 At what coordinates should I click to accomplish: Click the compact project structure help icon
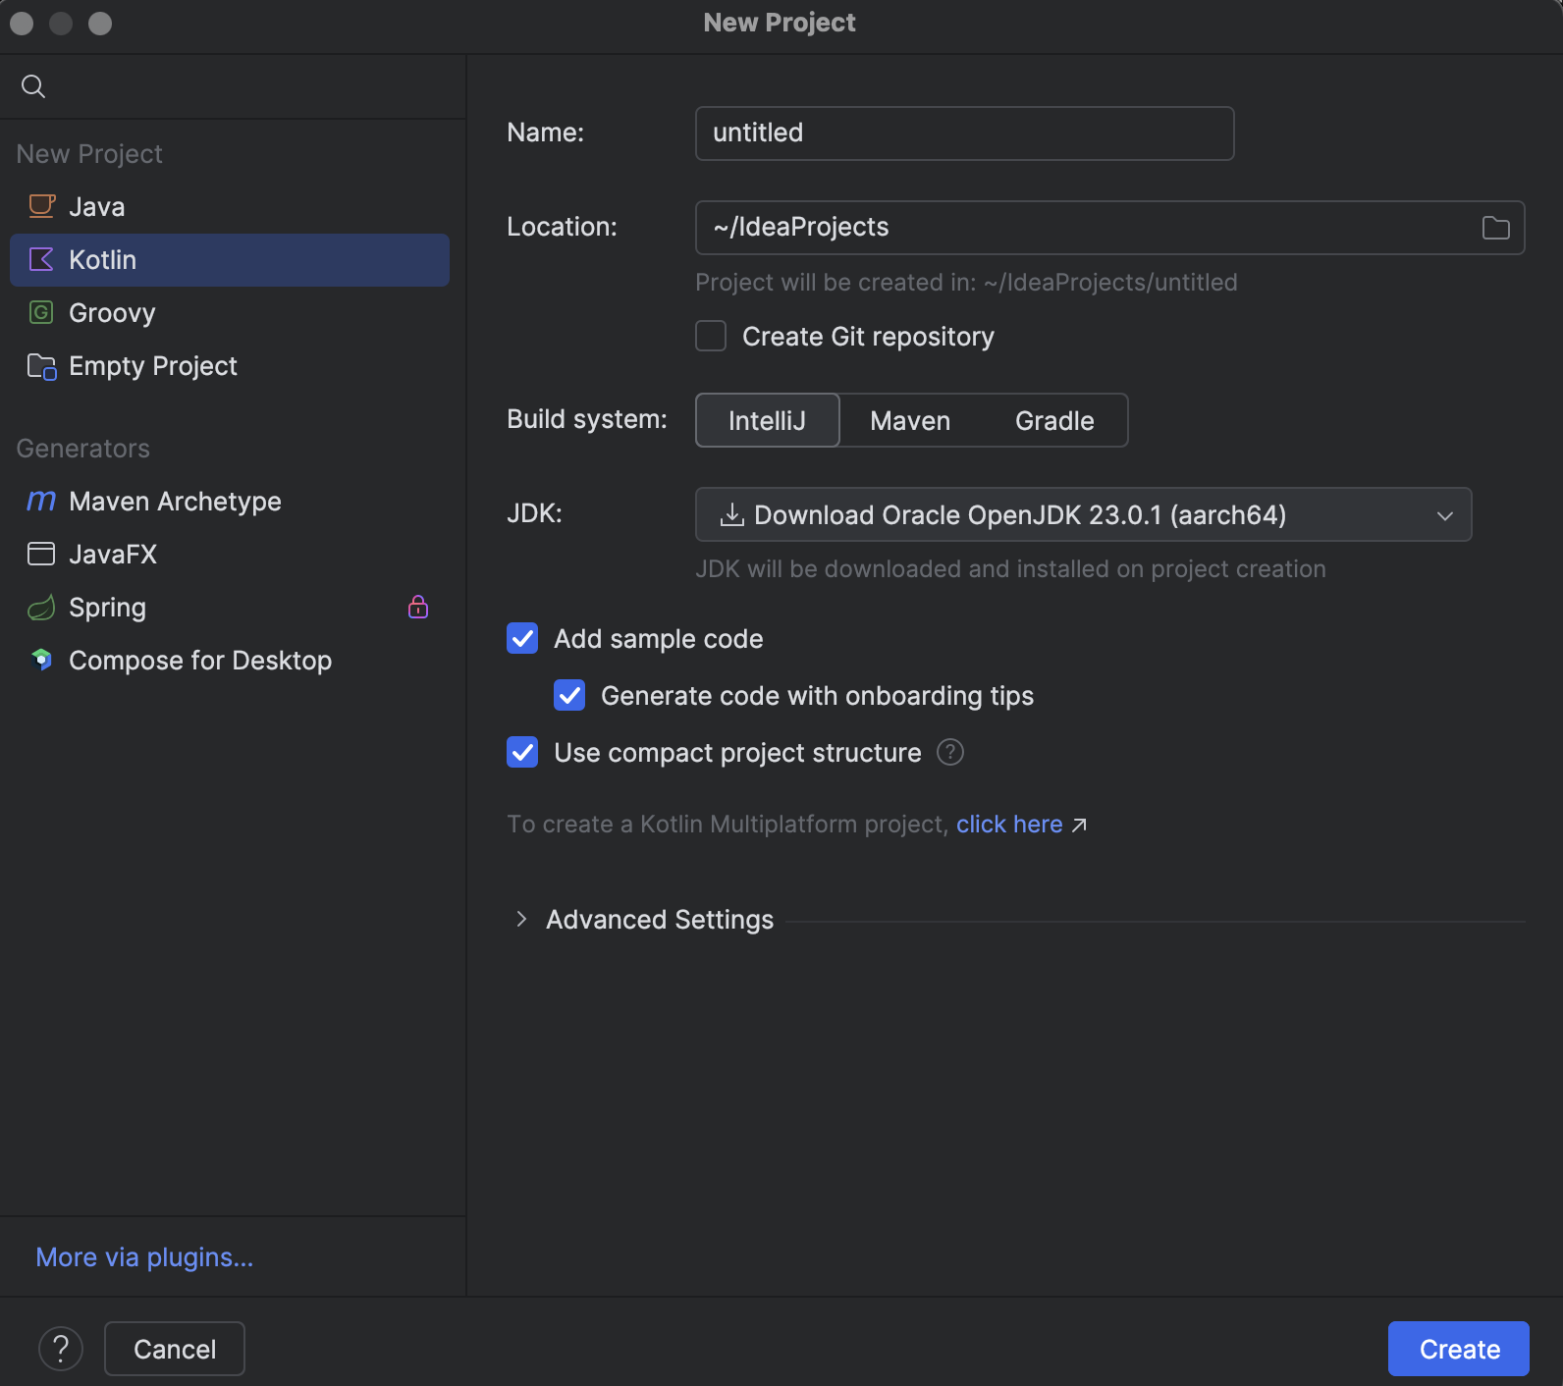(x=950, y=752)
